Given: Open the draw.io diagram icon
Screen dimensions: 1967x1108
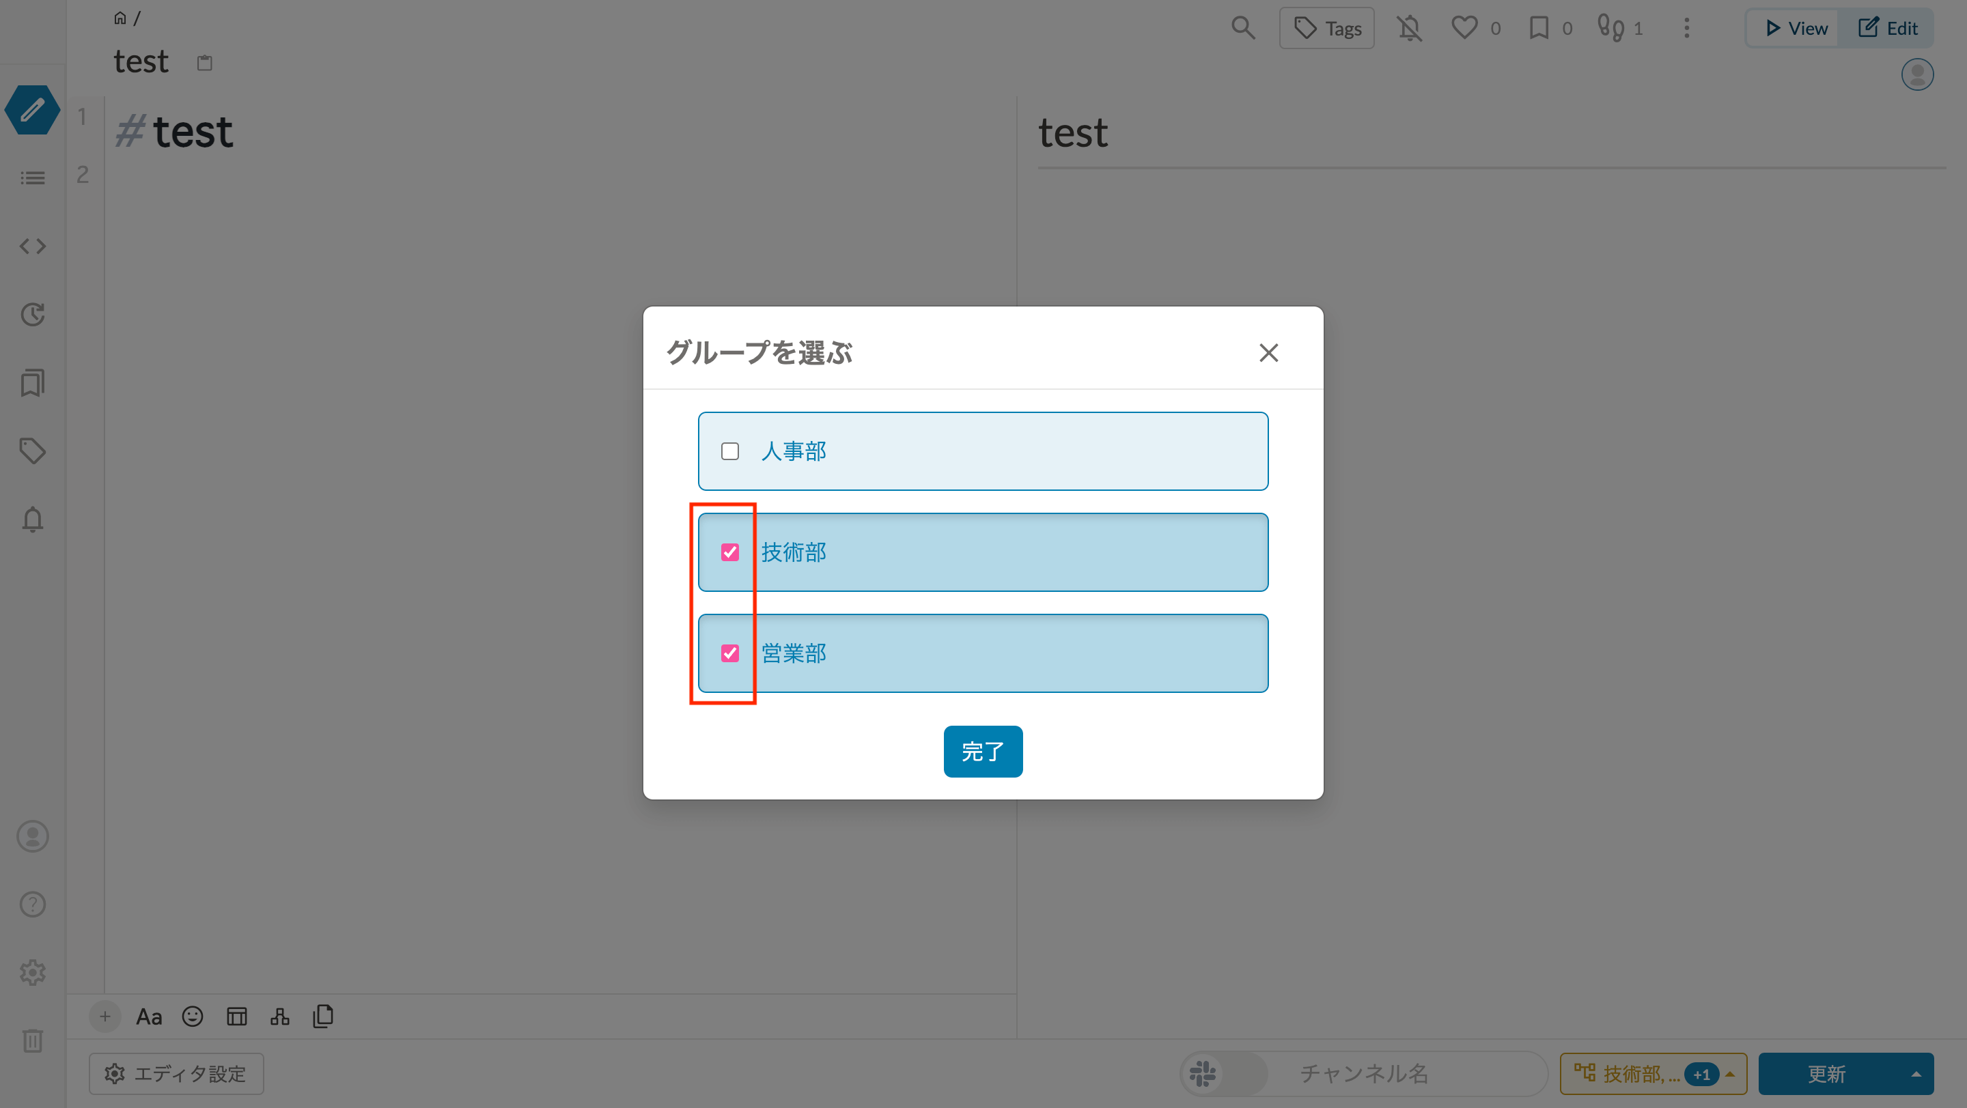Looking at the screenshot, I should pyautogui.click(x=279, y=1016).
